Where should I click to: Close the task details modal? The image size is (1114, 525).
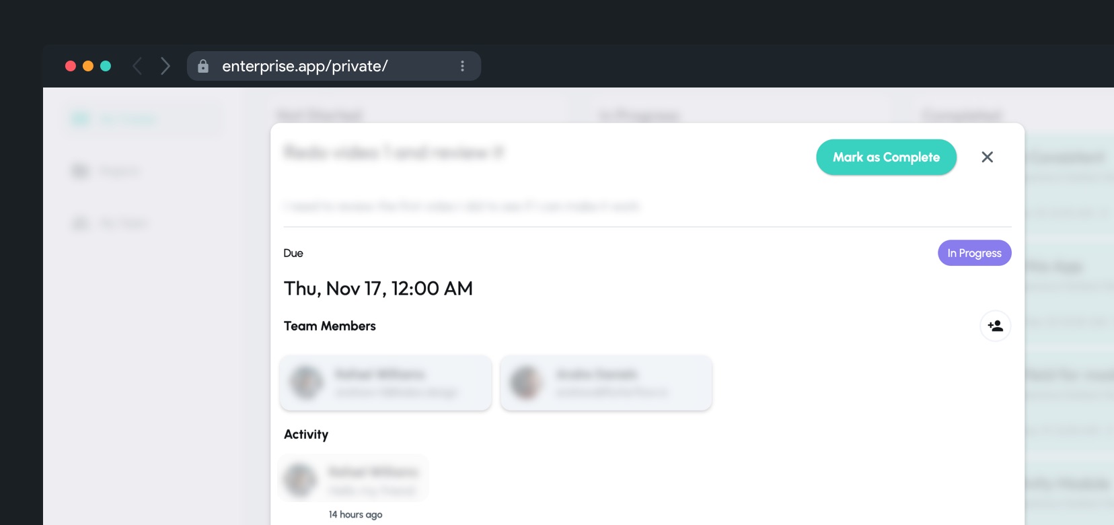[987, 157]
